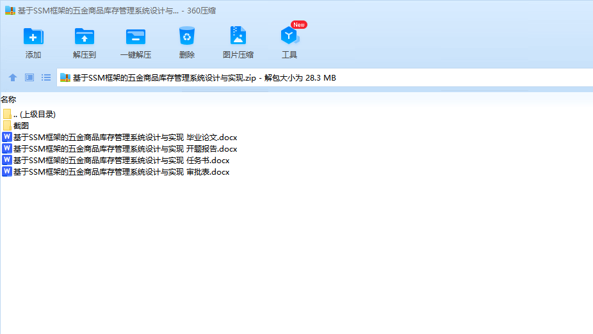Click the 删除 (Delete) trash icon
Viewport: 593px width, 334px height.
click(187, 36)
